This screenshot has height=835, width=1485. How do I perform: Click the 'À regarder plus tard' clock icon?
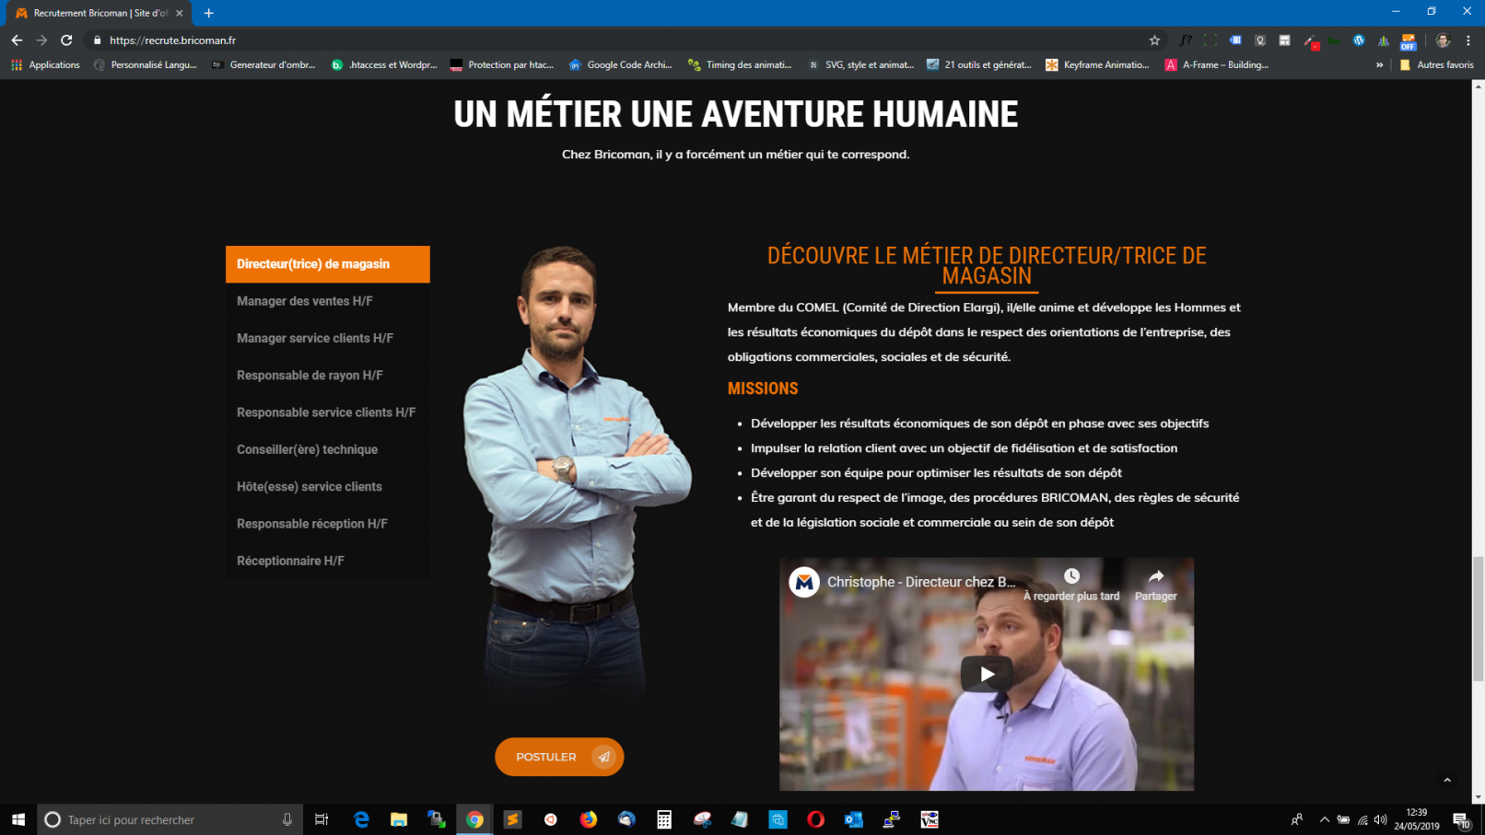tap(1071, 577)
